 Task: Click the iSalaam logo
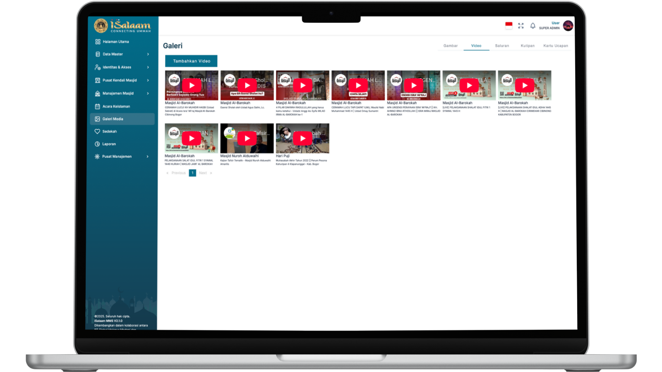122,26
